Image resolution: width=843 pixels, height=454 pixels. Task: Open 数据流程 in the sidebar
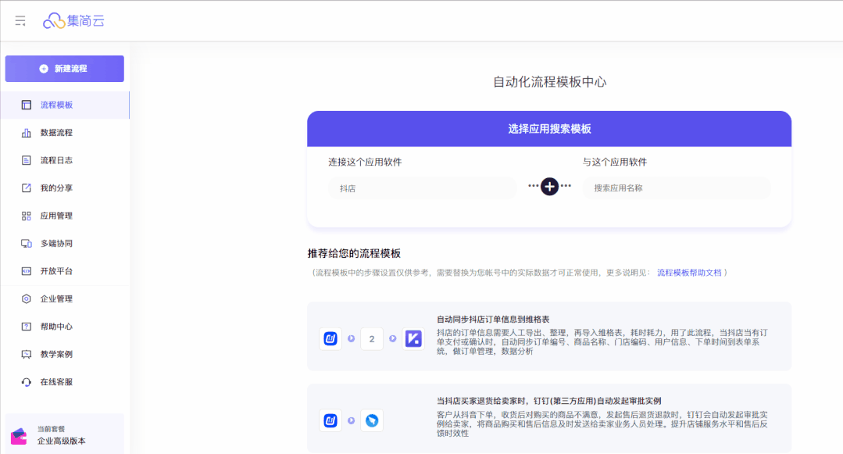click(x=56, y=133)
